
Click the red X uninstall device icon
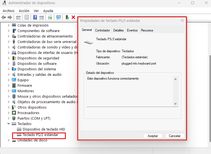coord(73,17)
